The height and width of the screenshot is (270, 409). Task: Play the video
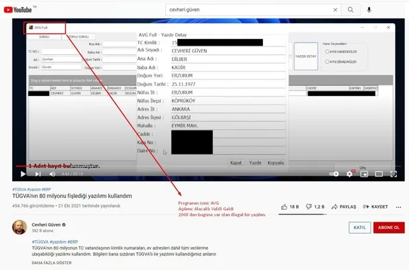click(23, 174)
